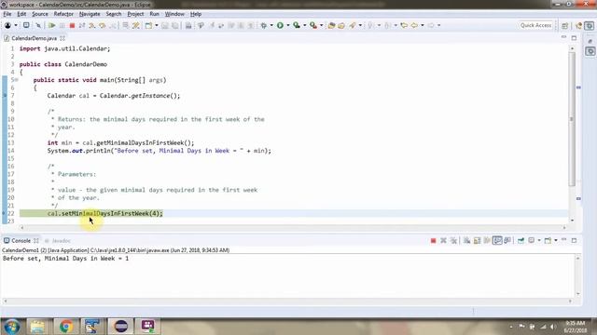
Task: Open the File menu
Action: click(7, 14)
